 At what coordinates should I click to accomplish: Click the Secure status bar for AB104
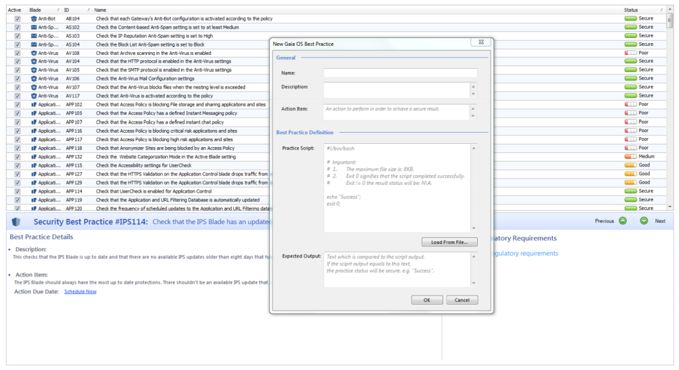(631, 18)
